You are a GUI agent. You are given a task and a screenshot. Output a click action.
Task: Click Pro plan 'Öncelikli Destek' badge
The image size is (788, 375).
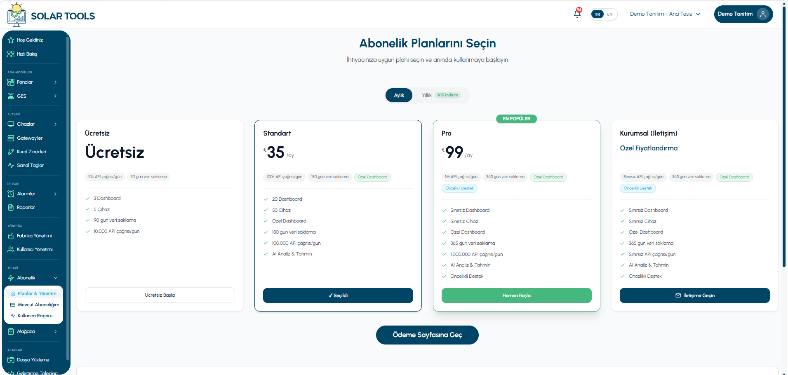[x=460, y=188]
